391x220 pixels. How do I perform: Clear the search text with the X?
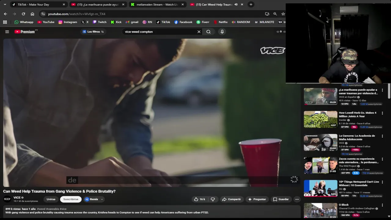point(199,31)
